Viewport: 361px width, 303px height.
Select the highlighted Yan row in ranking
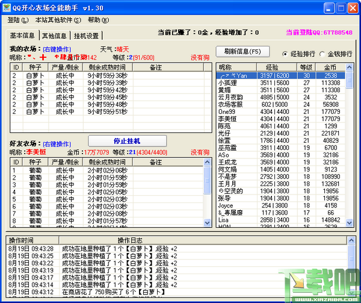tap(280, 75)
